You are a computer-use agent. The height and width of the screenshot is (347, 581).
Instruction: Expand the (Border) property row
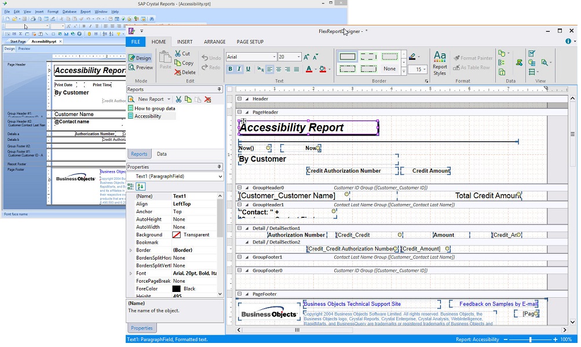coord(130,250)
